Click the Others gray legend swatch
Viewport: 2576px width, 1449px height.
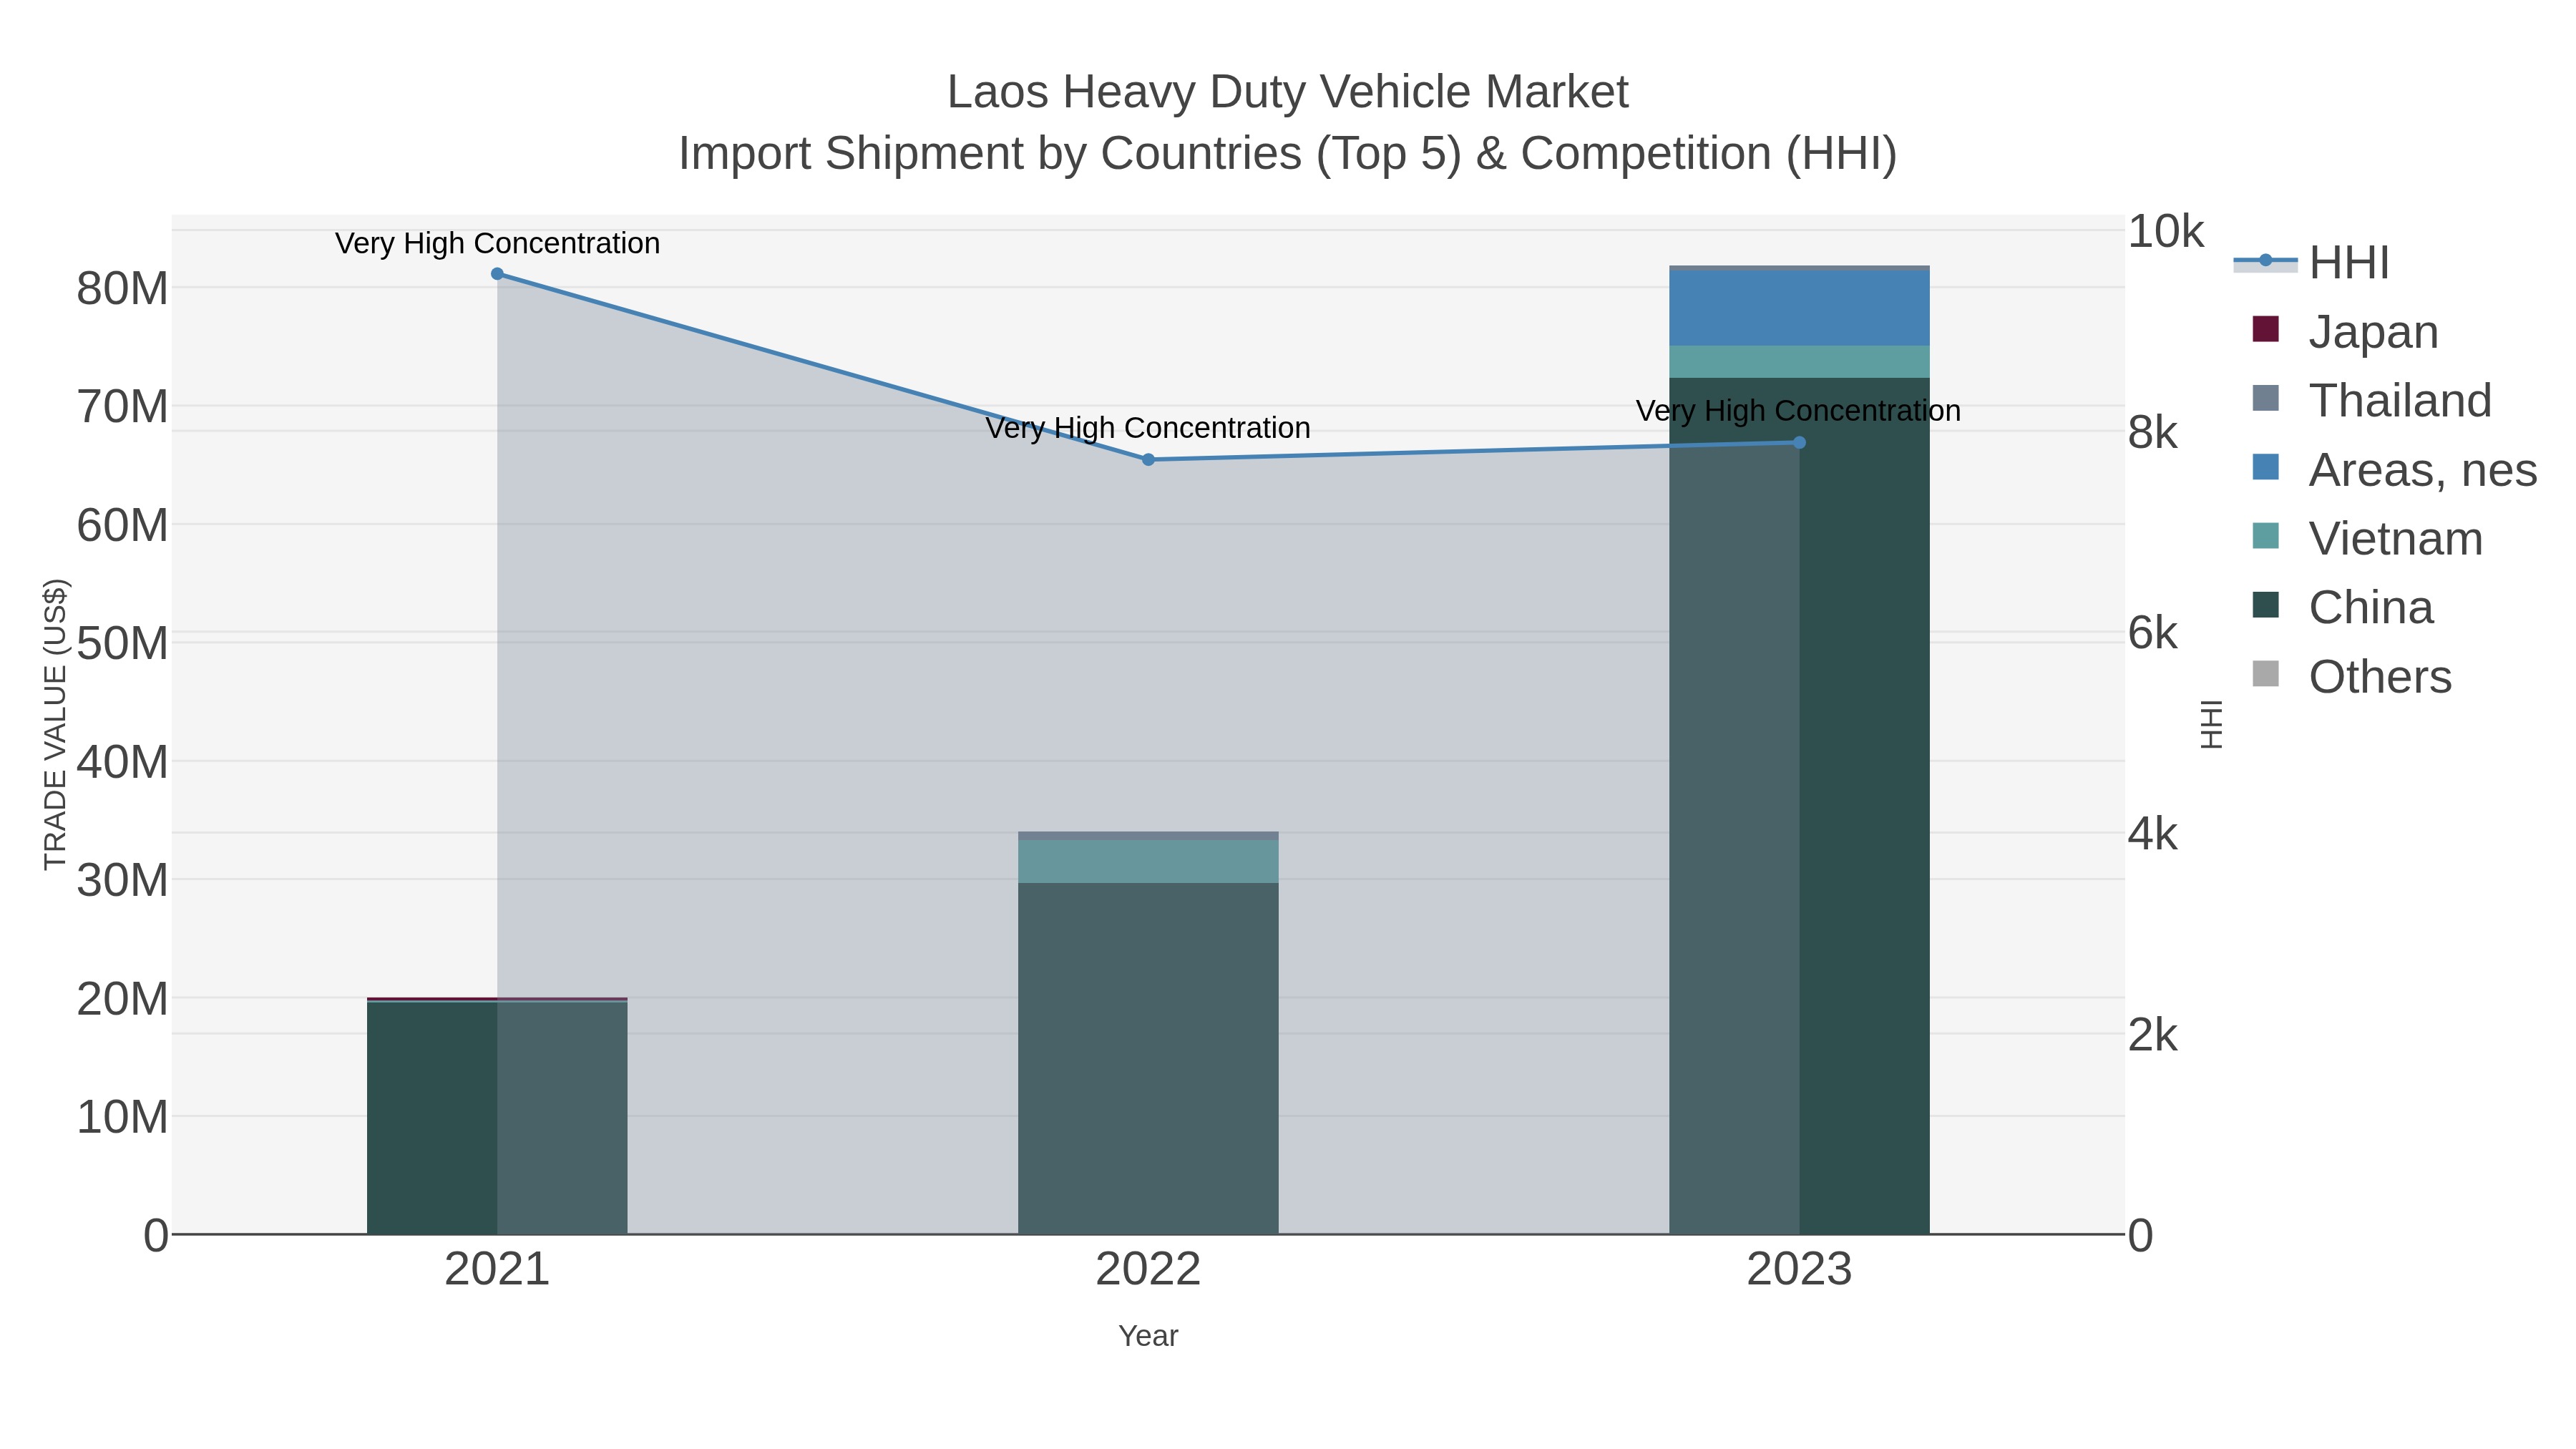pos(2265,674)
